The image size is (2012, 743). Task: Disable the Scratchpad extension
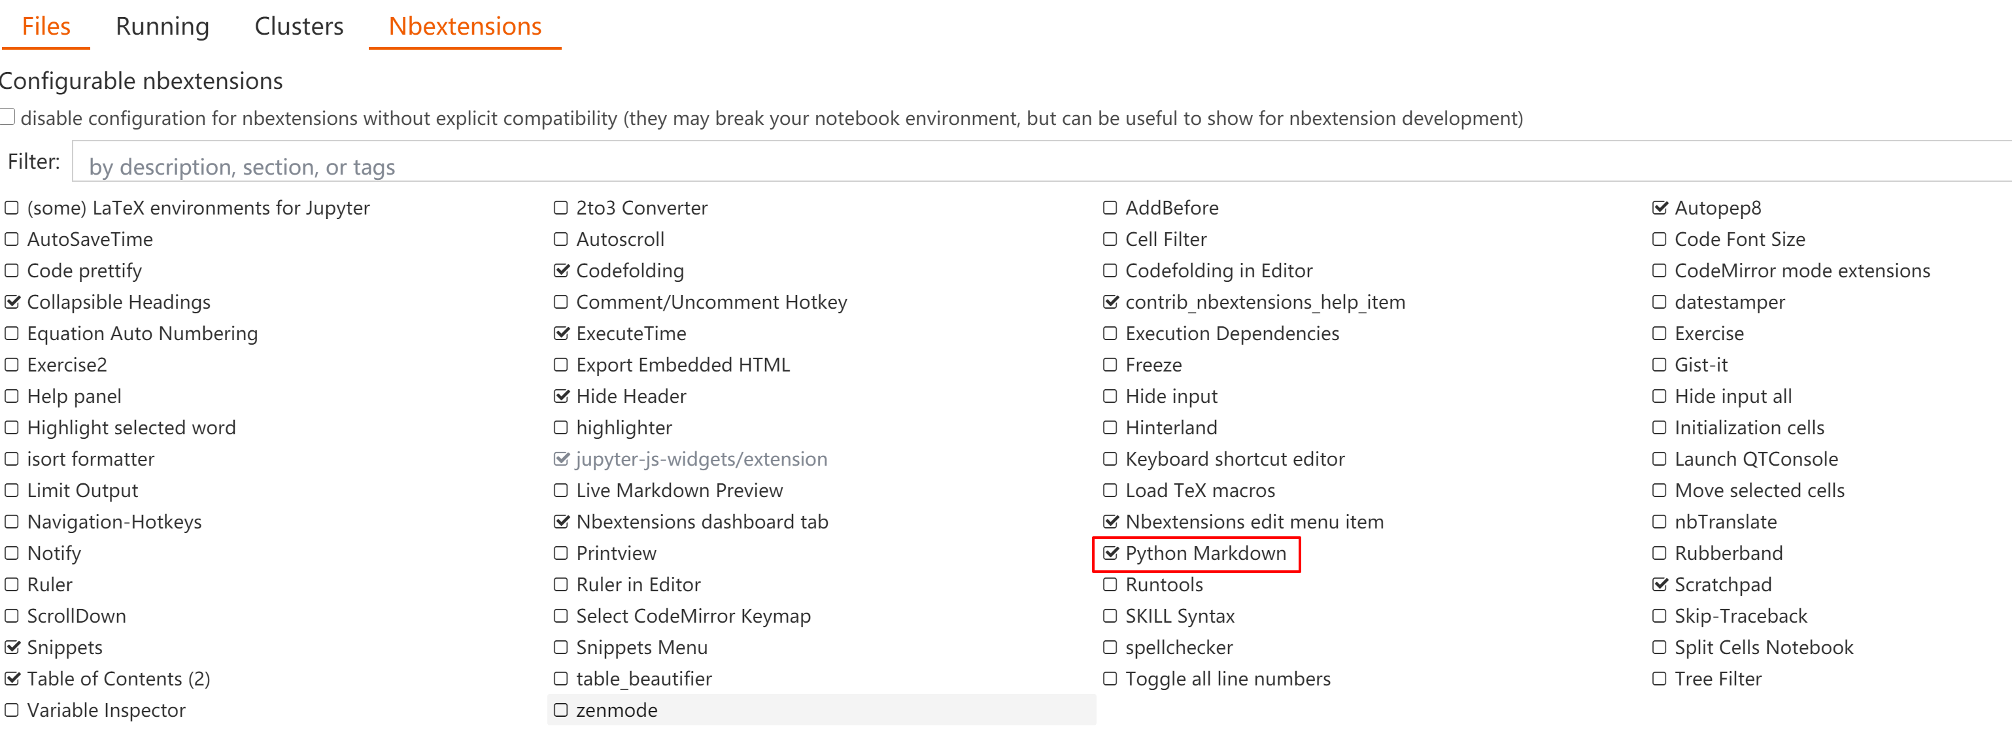(1659, 585)
